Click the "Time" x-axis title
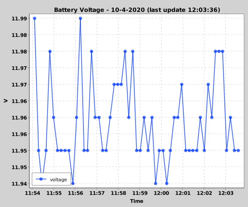The height and width of the screenshot is (207, 248). click(137, 201)
